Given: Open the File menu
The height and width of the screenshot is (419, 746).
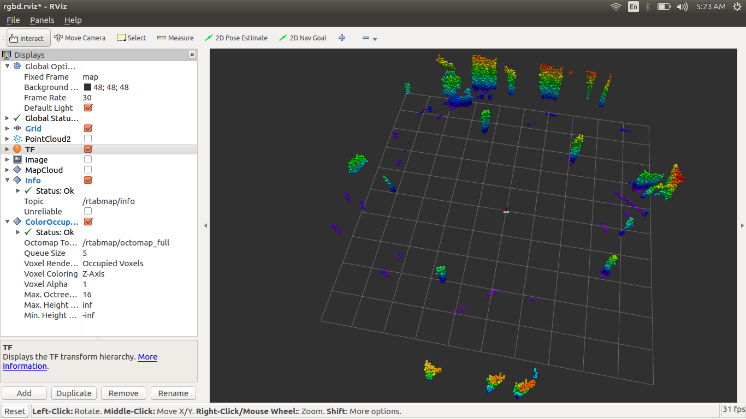Looking at the screenshot, I should point(13,20).
